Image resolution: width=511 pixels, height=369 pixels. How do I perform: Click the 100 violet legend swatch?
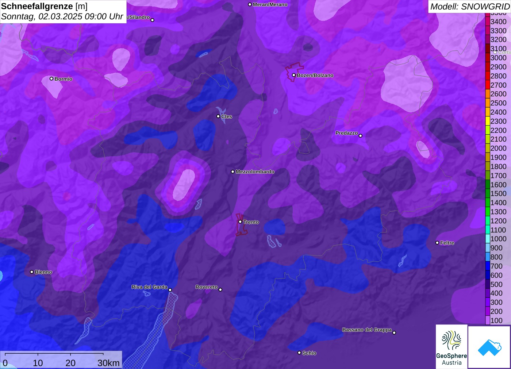(x=487, y=320)
